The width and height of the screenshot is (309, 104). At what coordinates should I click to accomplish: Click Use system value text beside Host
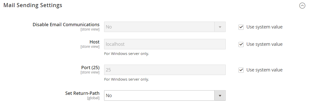(264, 44)
